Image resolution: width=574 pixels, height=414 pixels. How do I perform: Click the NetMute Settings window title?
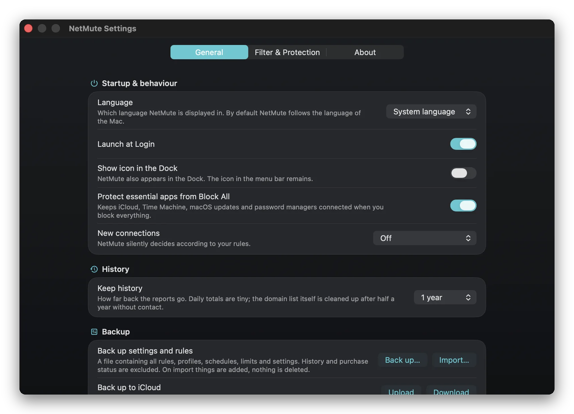(103, 28)
